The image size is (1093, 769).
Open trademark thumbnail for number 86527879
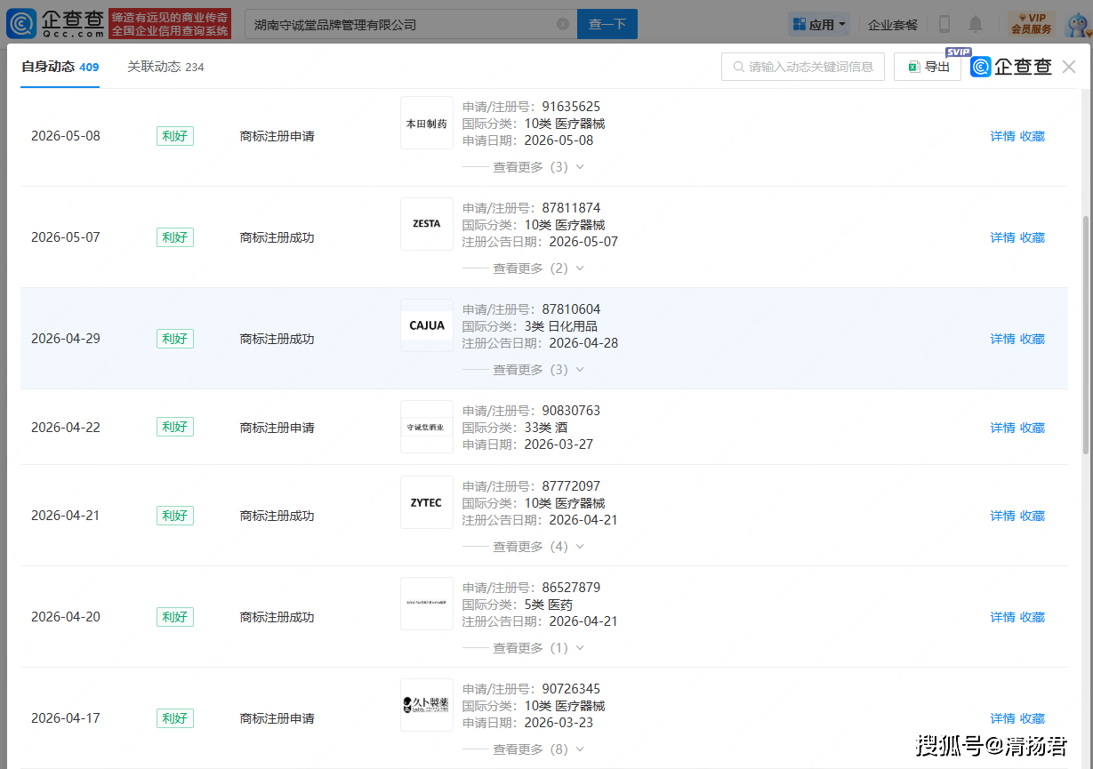427,604
